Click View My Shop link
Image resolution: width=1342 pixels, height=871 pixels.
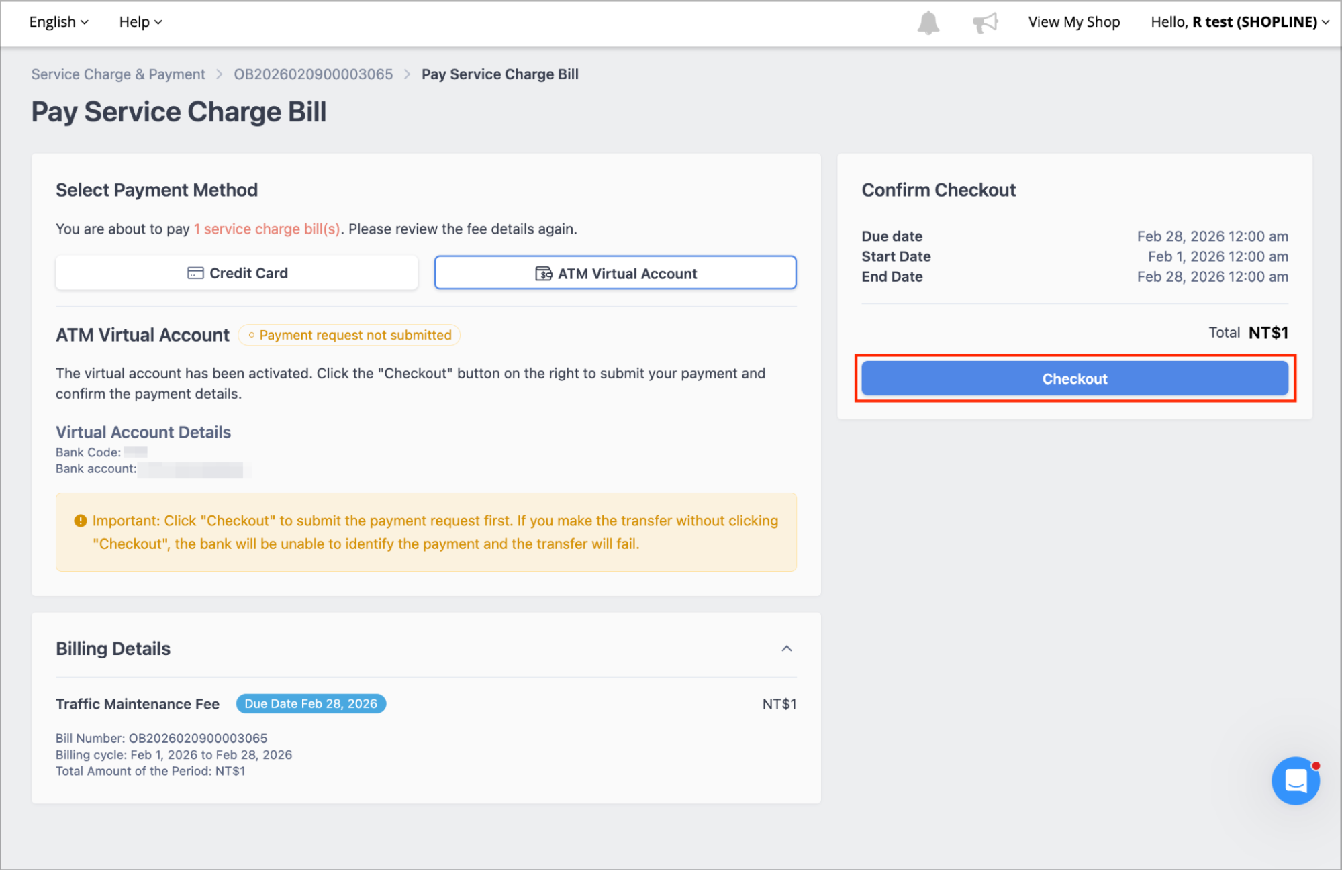[1073, 22]
